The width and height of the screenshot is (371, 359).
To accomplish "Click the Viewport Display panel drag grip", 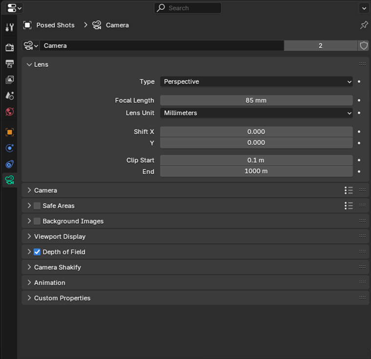I will click(362, 236).
